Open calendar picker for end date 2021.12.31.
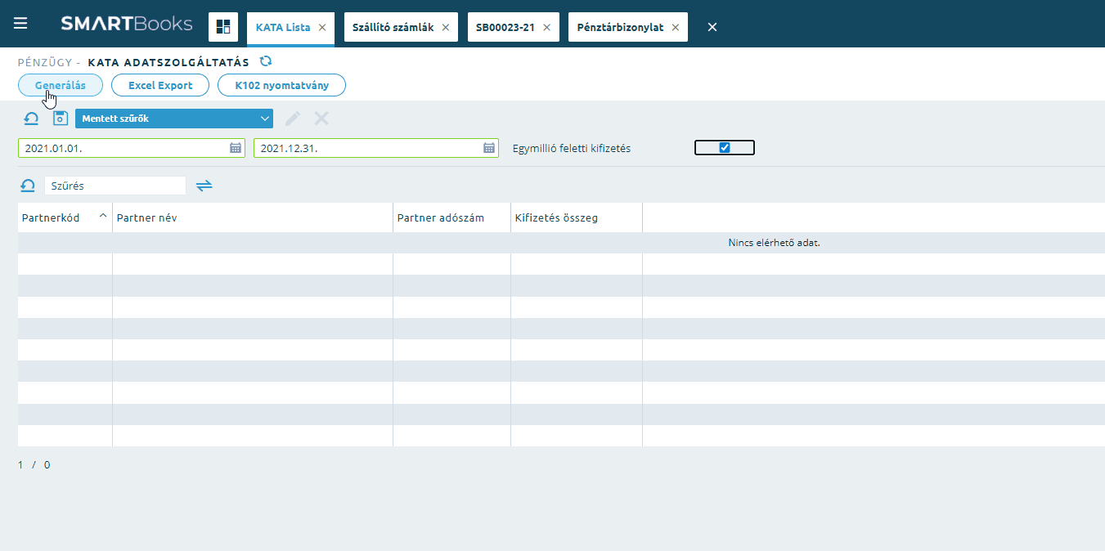Viewport: 1105px width, 551px height. (x=489, y=148)
